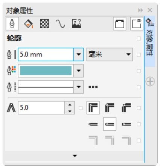The image size is (160, 168).
Task: Toggle checkbox next to 毫米 unit dropdown
Action: click(x=139, y=55)
